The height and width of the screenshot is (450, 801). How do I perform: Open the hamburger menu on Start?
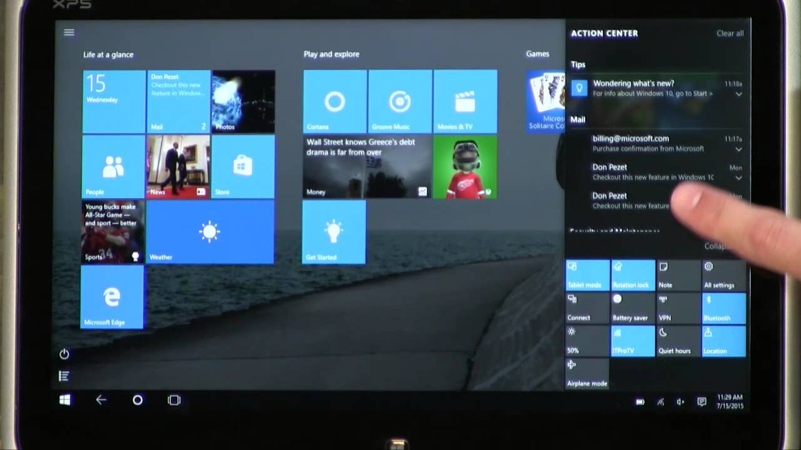pyautogui.click(x=69, y=32)
